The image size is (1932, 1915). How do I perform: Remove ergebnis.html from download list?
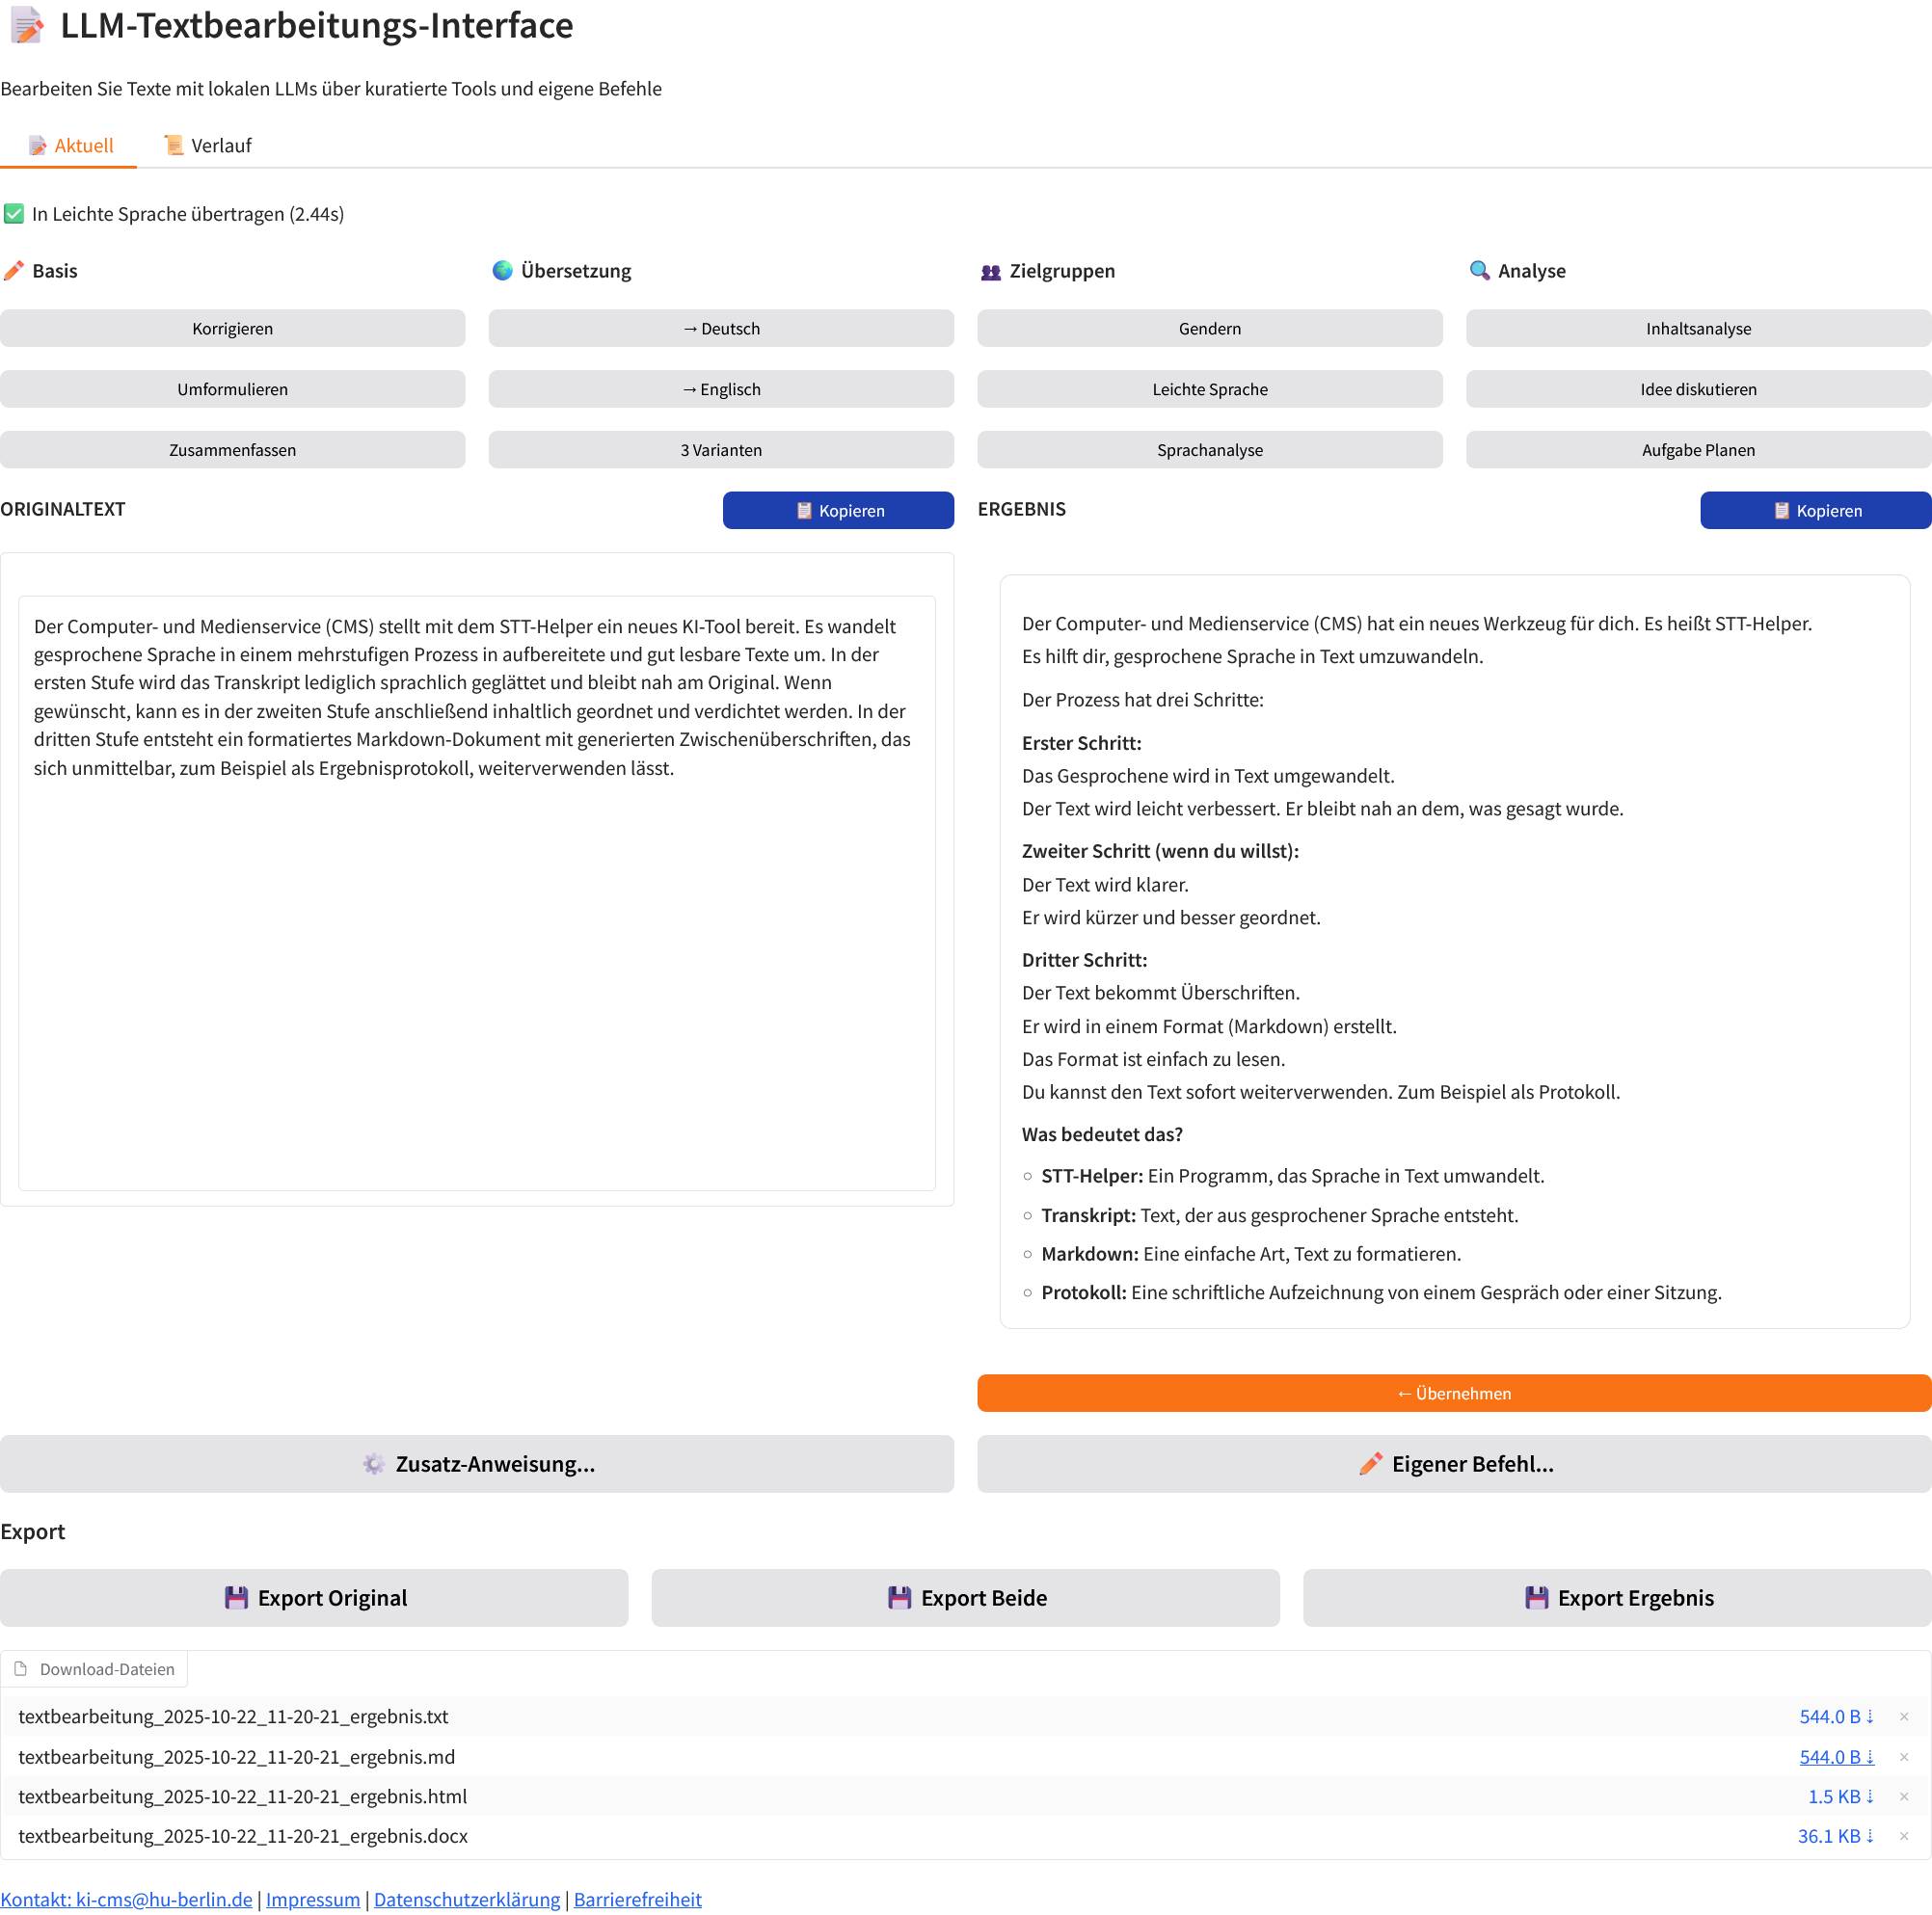[1903, 1797]
